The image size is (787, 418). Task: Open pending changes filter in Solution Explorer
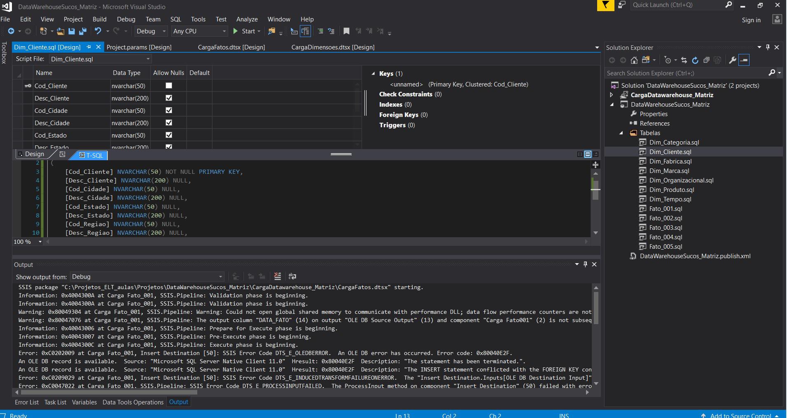pyautogui.click(x=668, y=60)
